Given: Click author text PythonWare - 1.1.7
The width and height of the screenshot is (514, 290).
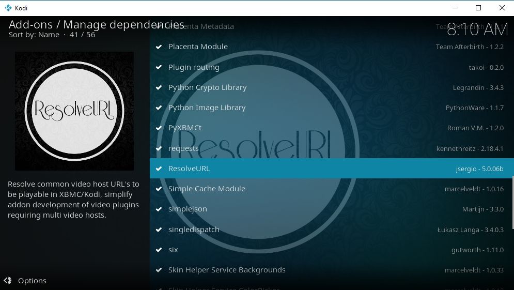Looking at the screenshot, I should 475,108.
